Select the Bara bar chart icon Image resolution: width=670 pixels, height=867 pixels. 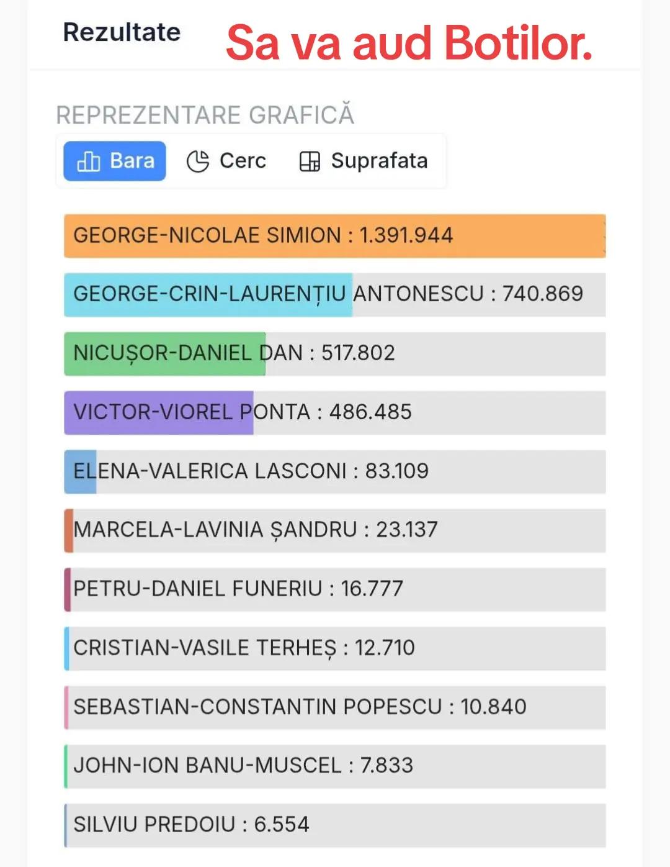click(x=88, y=161)
